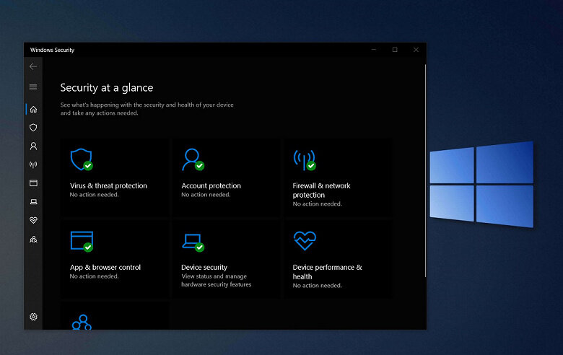Open App & browser control sidebar icon
563x355 pixels.
point(33,183)
